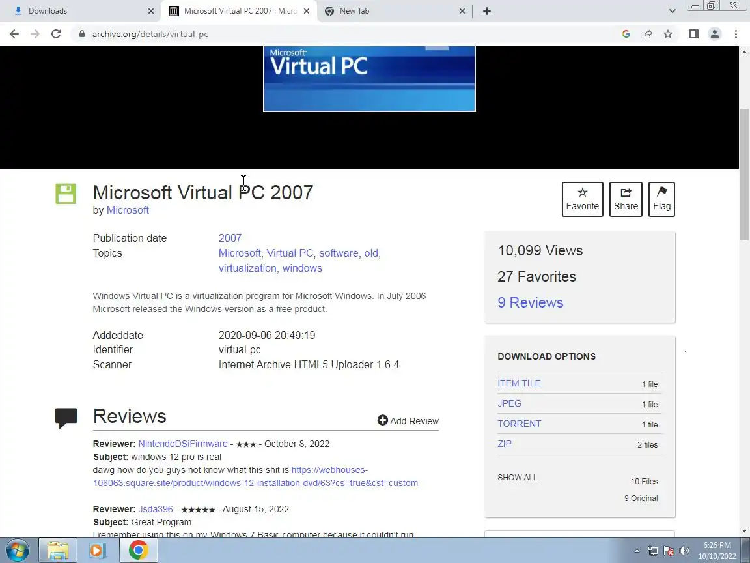Open the webhouses square.site link
750x563 pixels.
[x=255, y=476]
